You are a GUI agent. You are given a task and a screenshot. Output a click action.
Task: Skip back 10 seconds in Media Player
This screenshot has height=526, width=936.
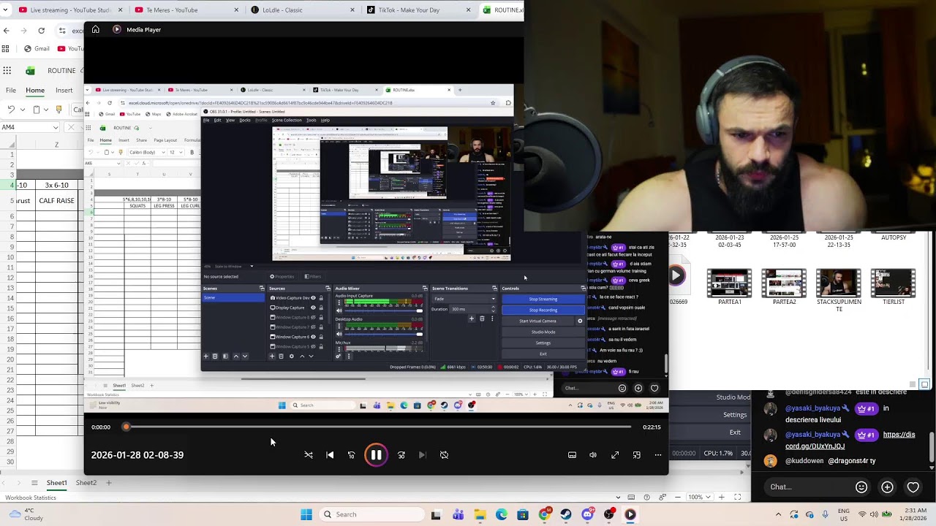click(x=351, y=455)
